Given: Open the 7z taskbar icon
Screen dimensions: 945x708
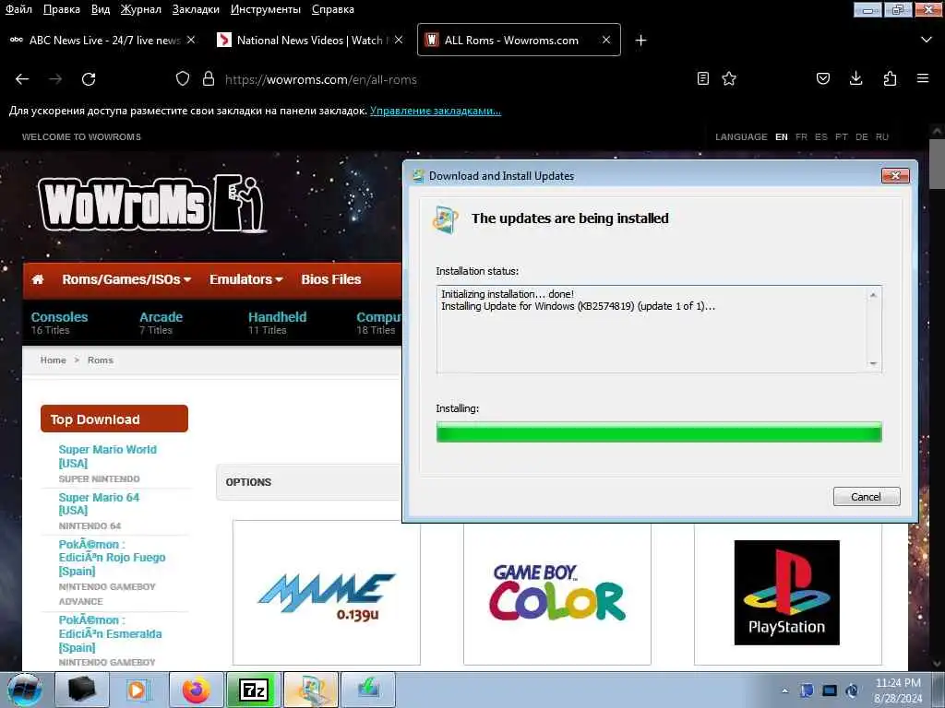Looking at the screenshot, I should click(254, 690).
